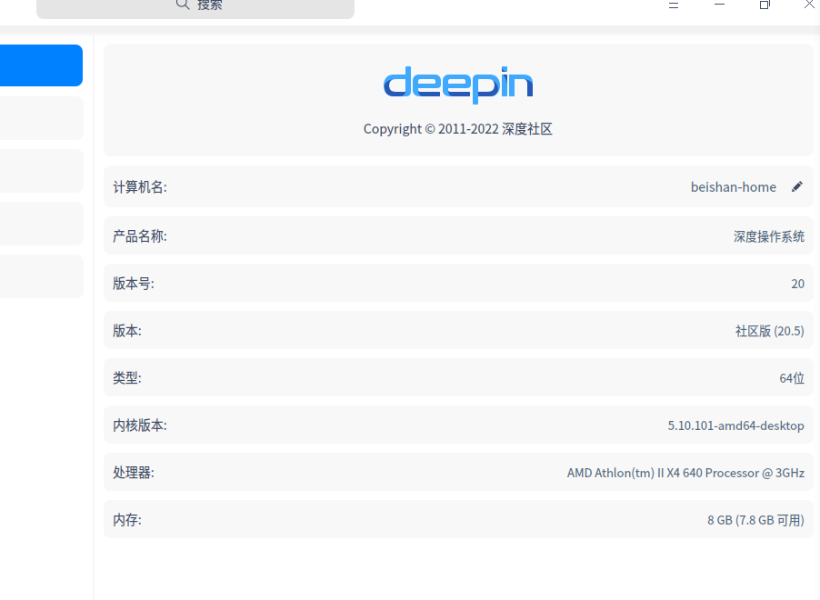The width and height of the screenshot is (820, 600).
Task: Open the hamburger main menu icon
Action: (674, 5)
